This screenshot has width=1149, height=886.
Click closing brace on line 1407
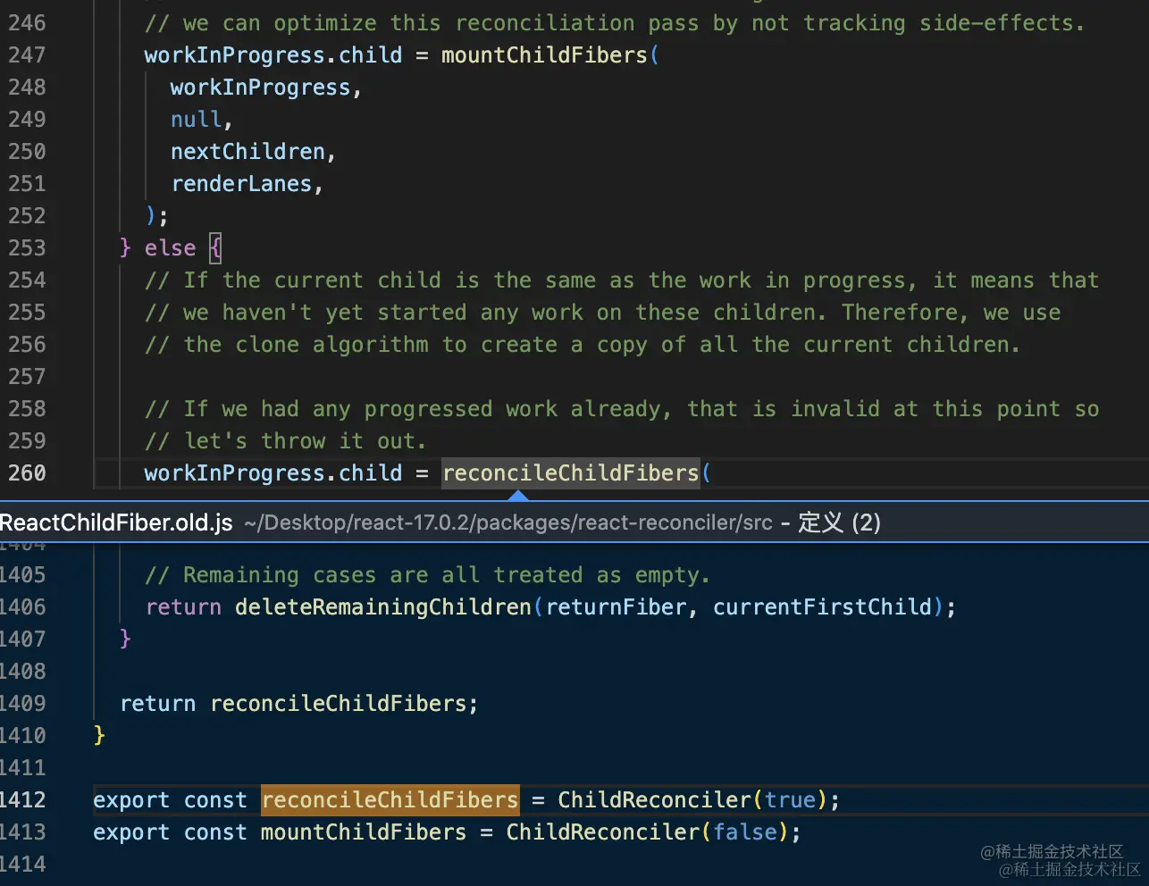[x=125, y=639]
